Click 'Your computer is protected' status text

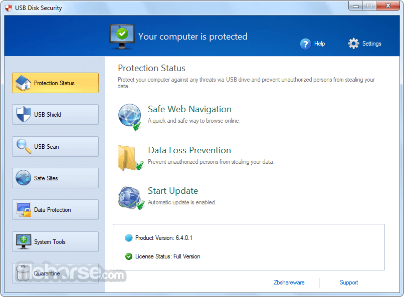(192, 37)
